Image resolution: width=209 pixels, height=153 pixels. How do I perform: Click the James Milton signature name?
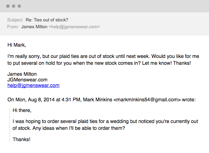click(22, 74)
